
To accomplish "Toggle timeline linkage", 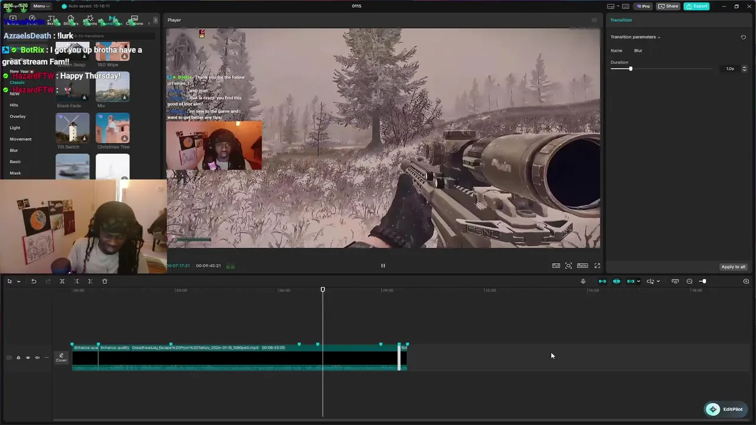I will tap(630, 281).
